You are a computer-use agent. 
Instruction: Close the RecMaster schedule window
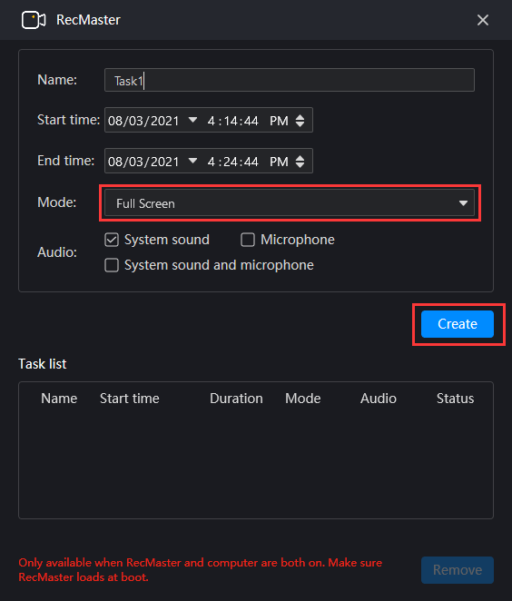click(483, 20)
